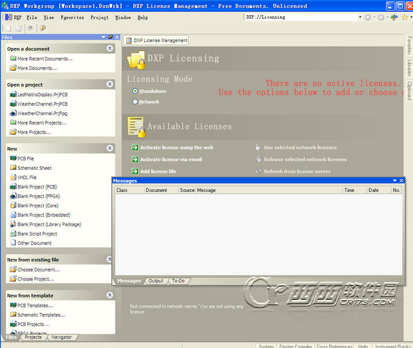This screenshot has width=413, height=348.
Task: Click the Design Compiler status bar button
Action: [x=296, y=345]
